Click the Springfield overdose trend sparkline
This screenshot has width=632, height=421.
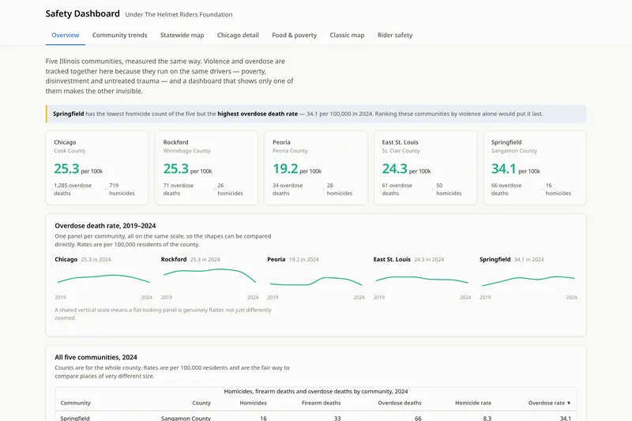(x=529, y=281)
